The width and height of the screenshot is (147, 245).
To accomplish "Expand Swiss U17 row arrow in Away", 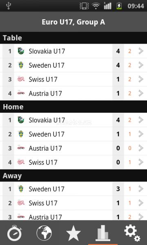I will pos(141,203).
